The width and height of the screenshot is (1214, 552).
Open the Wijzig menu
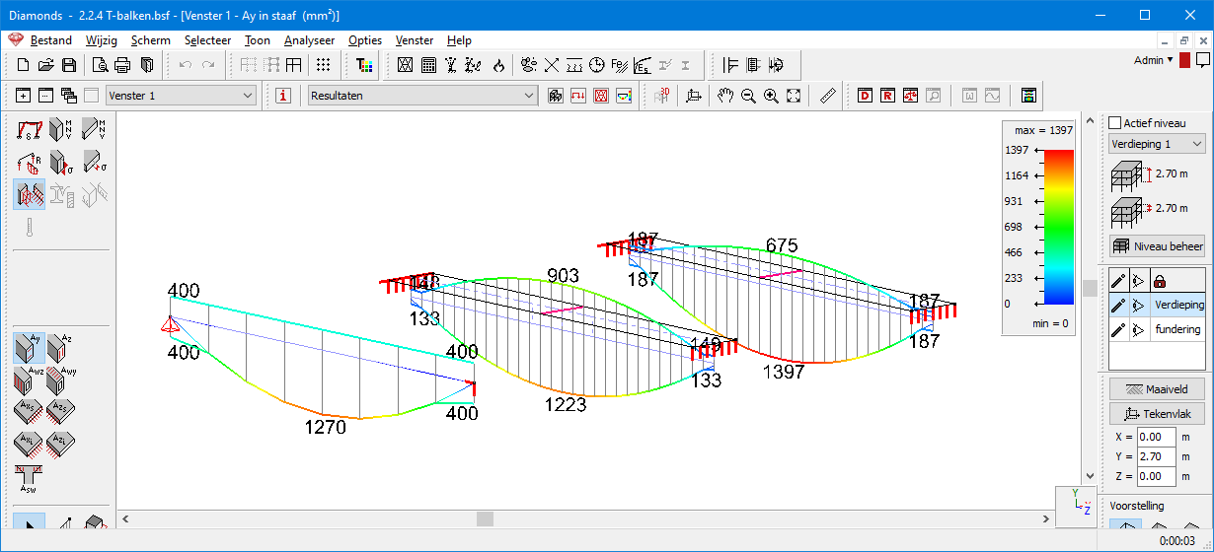(x=101, y=40)
